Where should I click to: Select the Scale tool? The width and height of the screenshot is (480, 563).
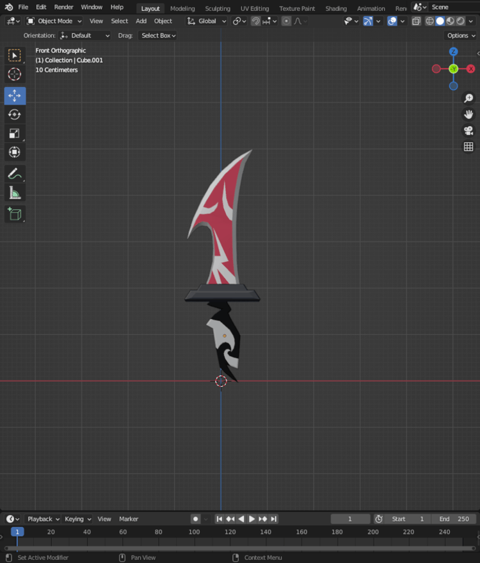(x=15, y=134)
